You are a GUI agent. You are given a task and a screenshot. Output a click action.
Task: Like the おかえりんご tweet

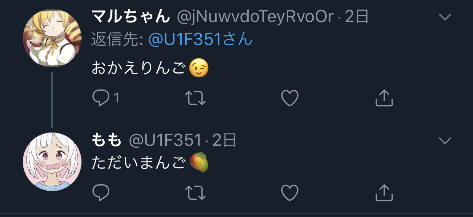tap(289, 98)
